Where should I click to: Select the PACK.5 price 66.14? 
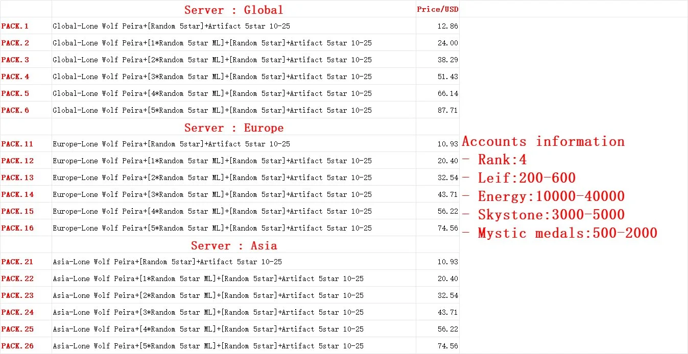[438, 93]
